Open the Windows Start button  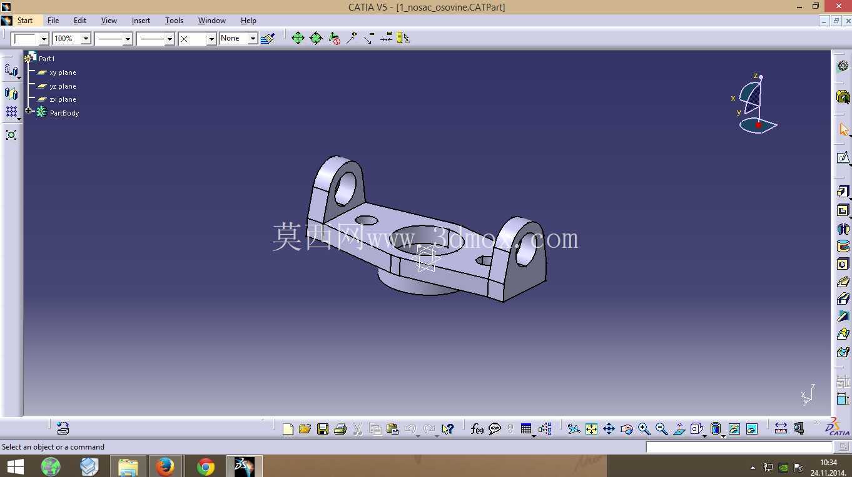tap(15, 466)
